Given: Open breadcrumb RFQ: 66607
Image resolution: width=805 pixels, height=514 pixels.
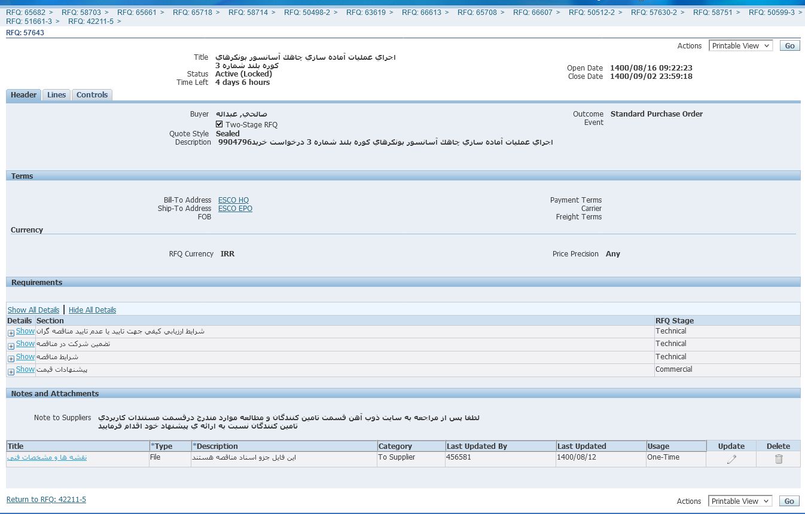Looking at the screenshot, I should coord(533,13).
